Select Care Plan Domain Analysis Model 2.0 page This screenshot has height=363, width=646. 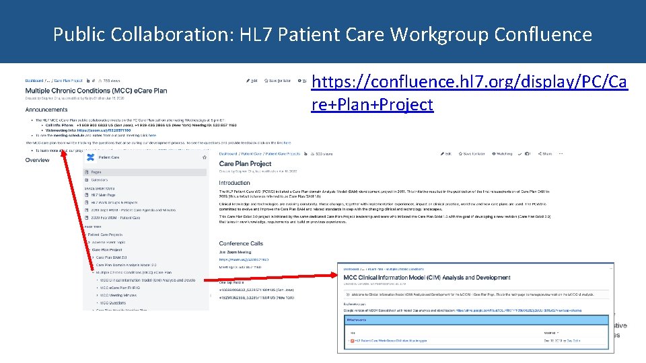tap(126, 265)
